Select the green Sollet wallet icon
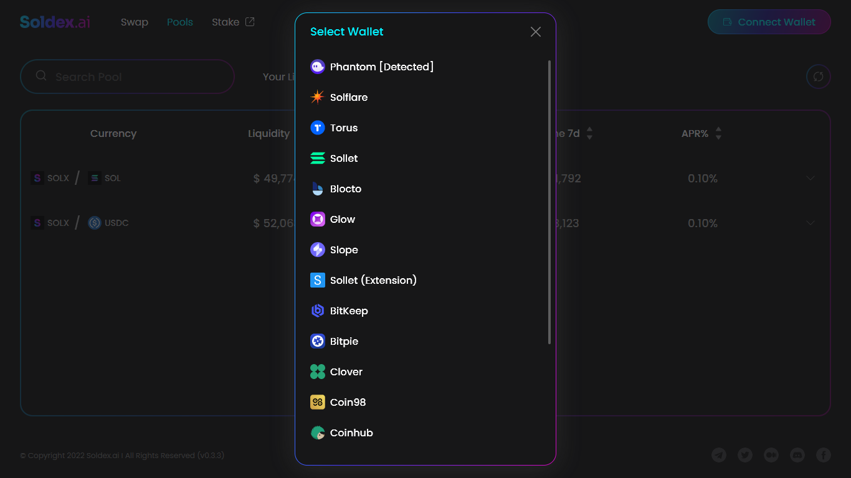This screenshot has height=478, width=851. pyautogui.click(x=318, y=158)
